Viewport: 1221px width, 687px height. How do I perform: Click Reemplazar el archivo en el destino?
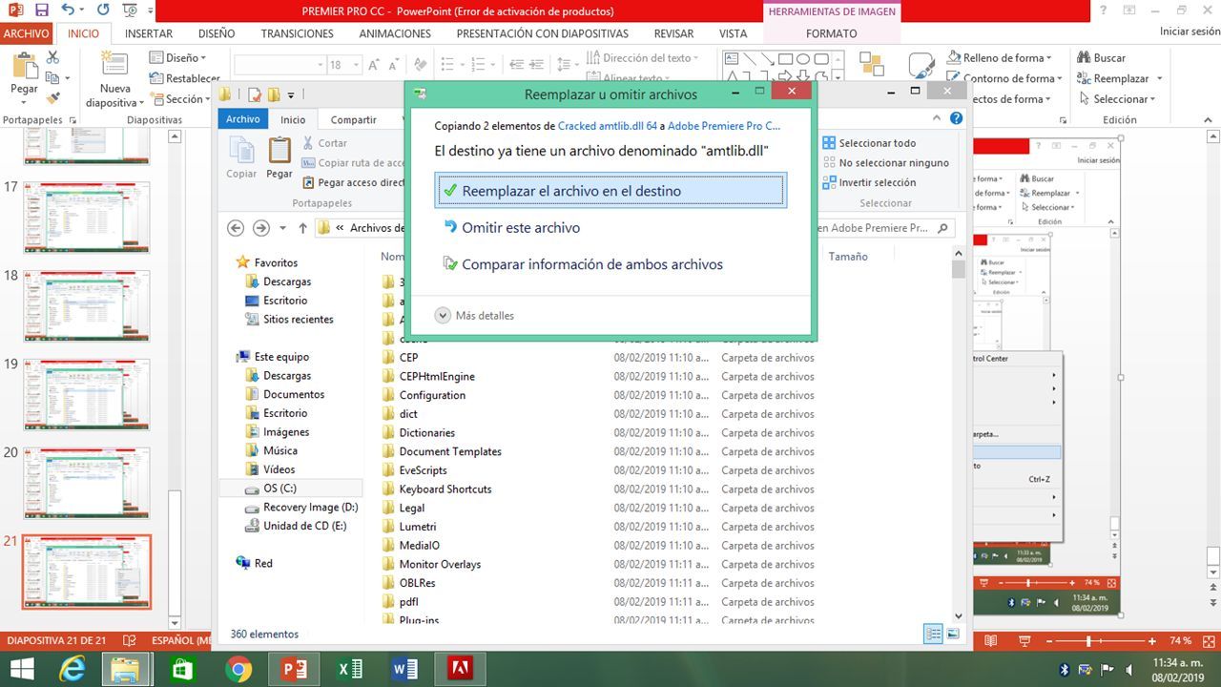[610, 191]
